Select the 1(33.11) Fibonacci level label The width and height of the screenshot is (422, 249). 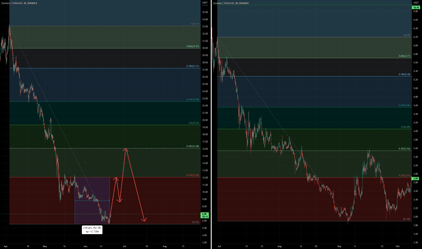195,24
